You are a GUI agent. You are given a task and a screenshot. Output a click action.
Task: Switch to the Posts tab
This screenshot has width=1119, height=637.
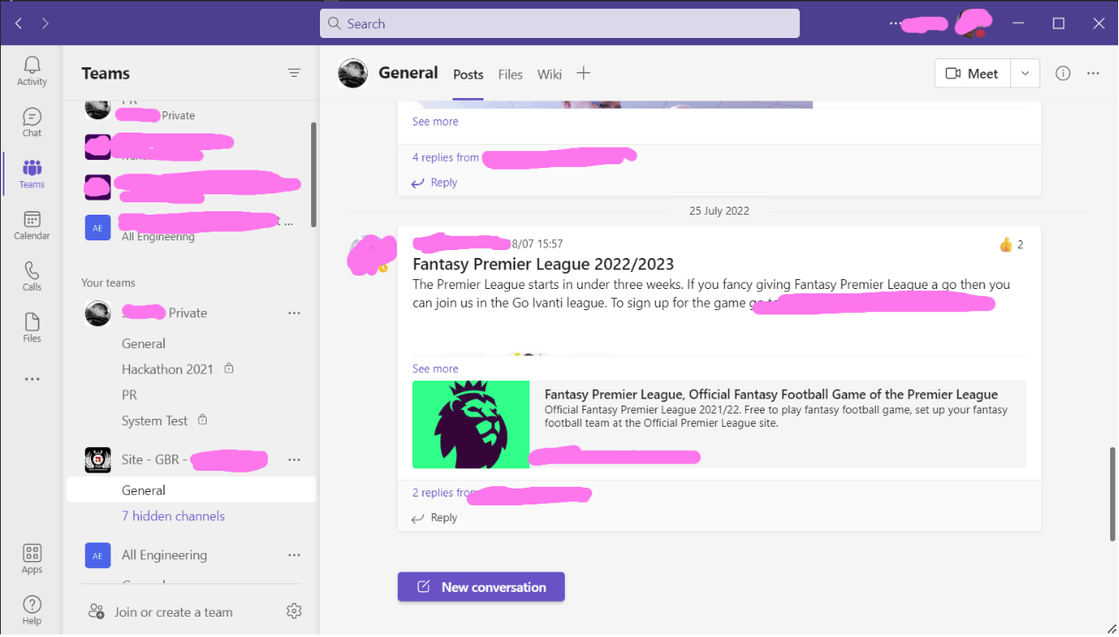click(468, 74)
